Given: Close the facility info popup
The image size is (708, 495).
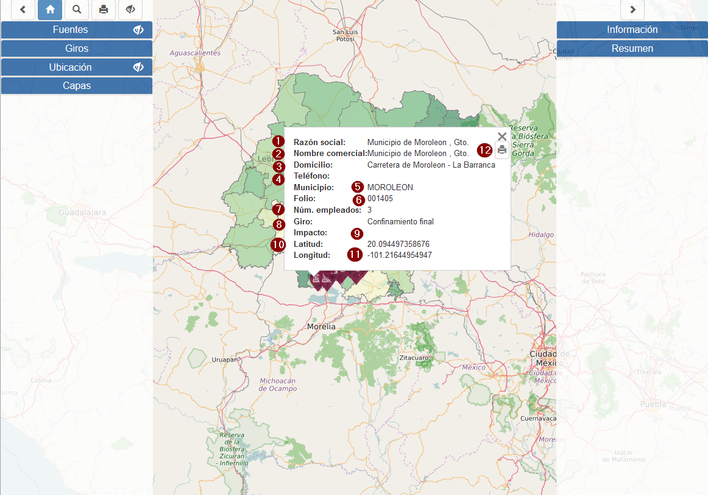Looking at the screenshot, I should (501, 137).
